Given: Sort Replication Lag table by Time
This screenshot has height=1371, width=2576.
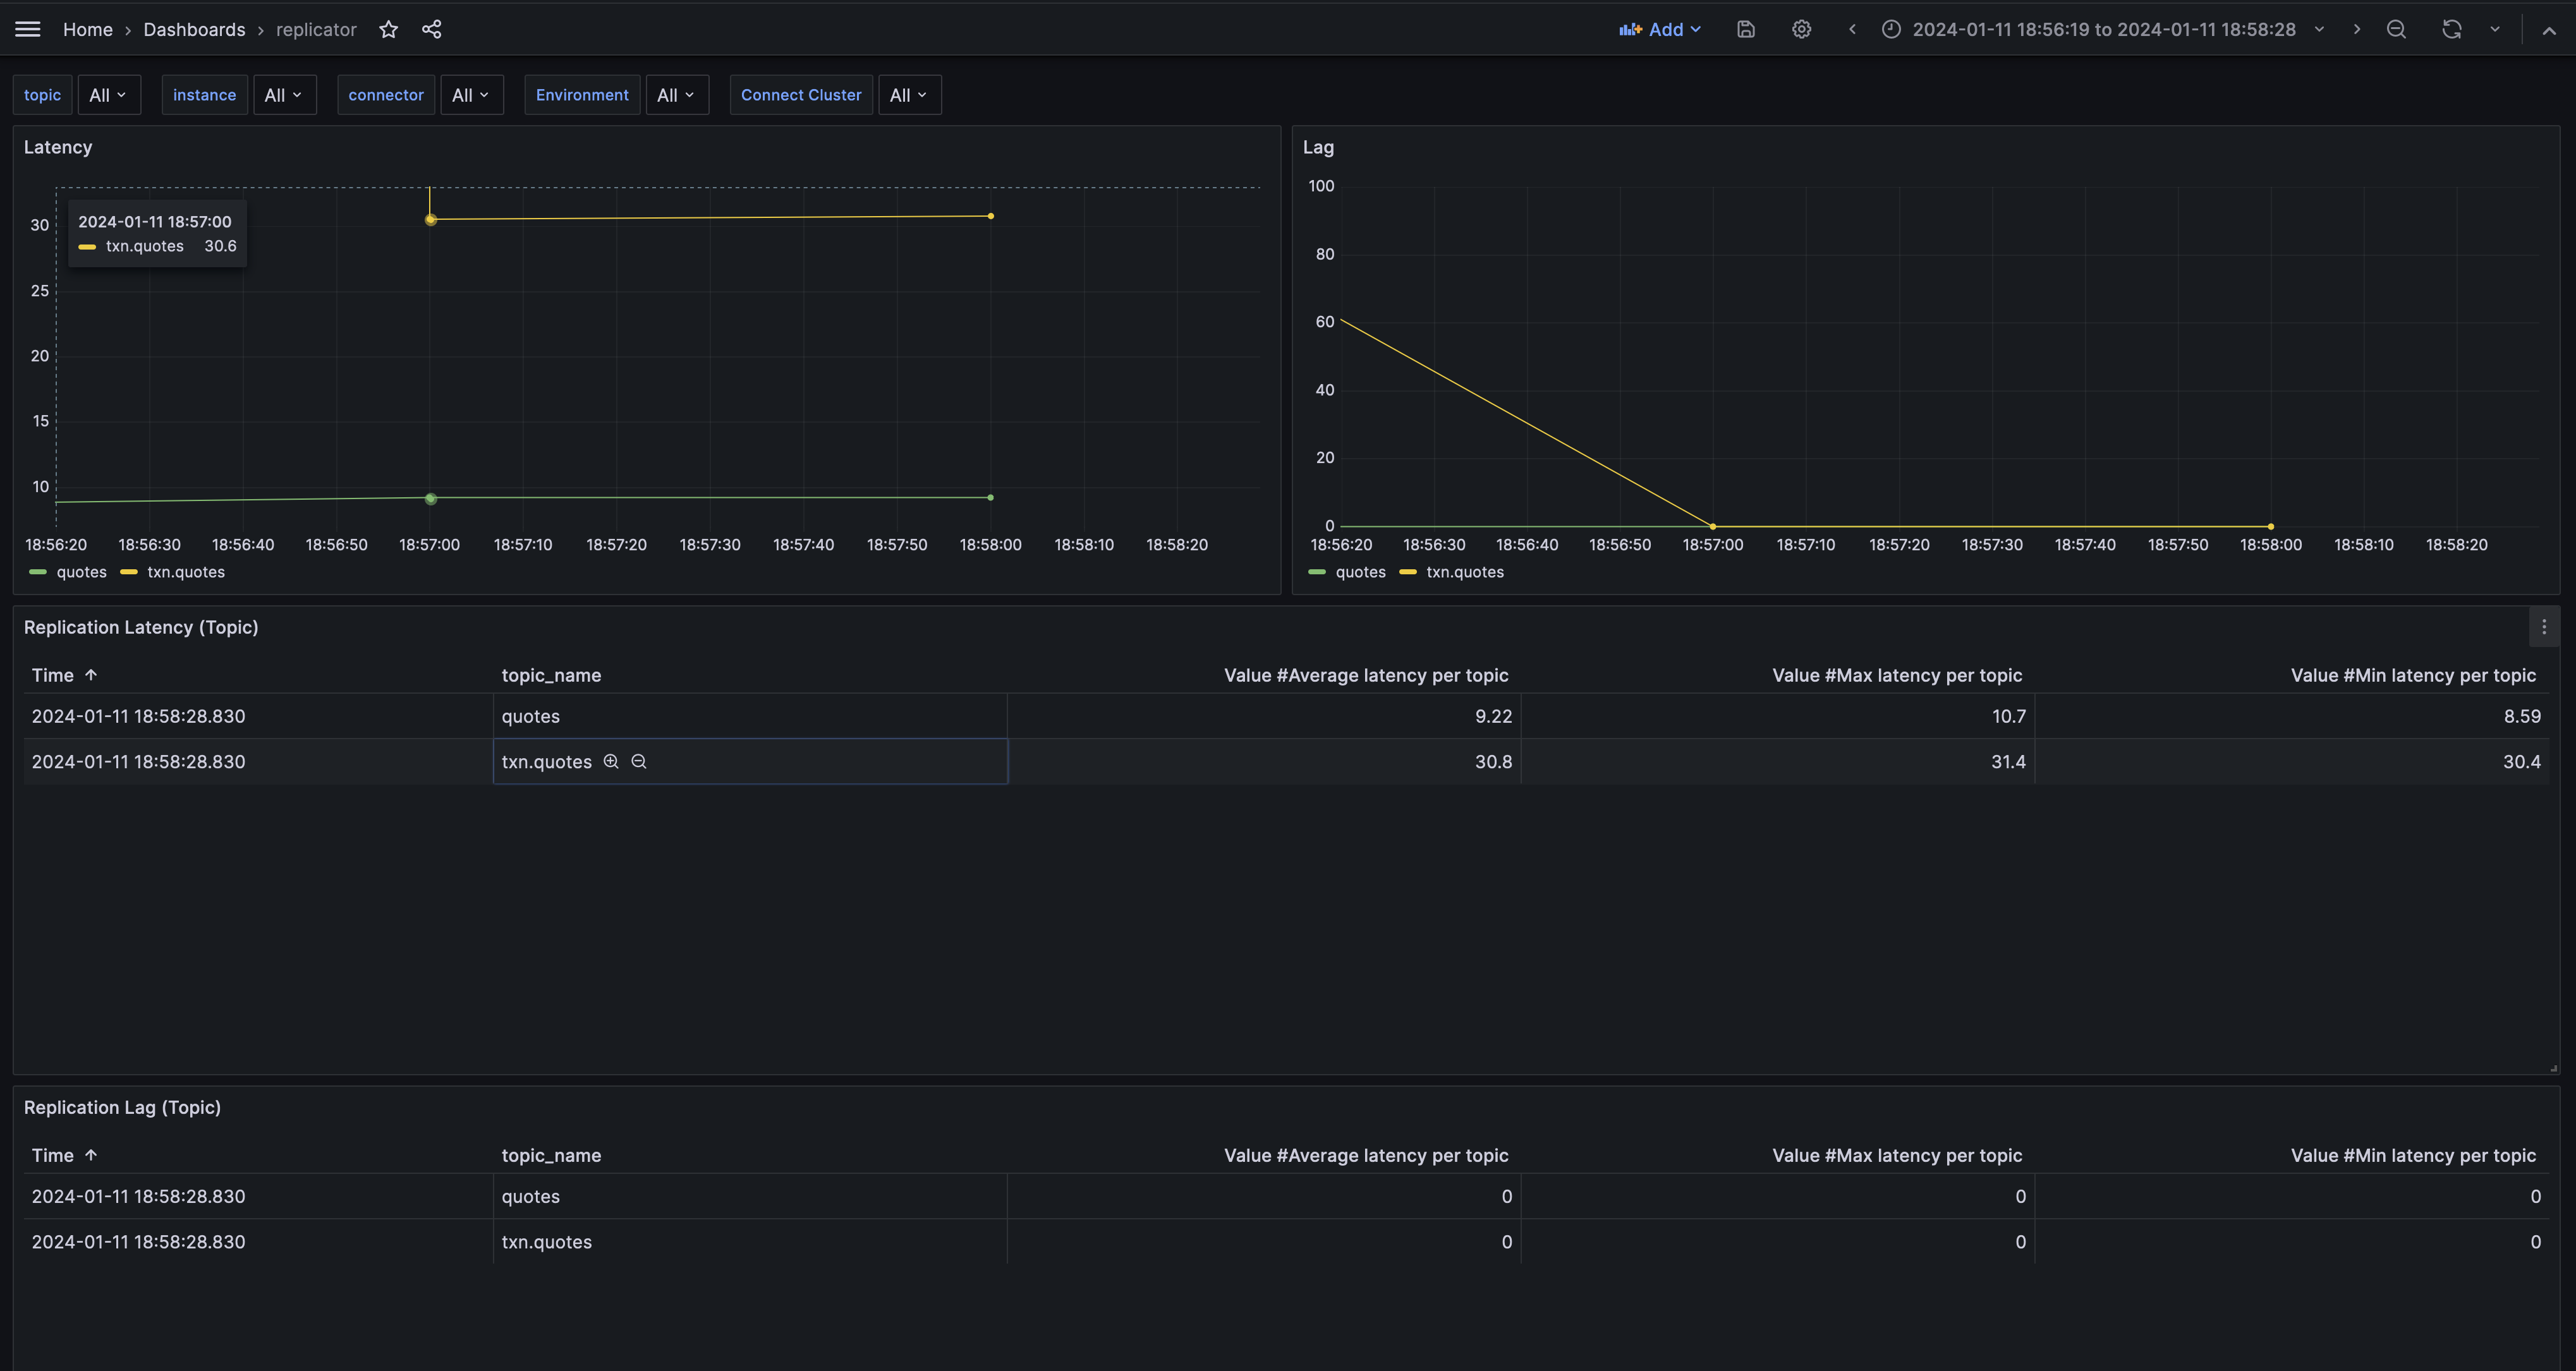Looking at the screenshot, I should (64, 1155).
